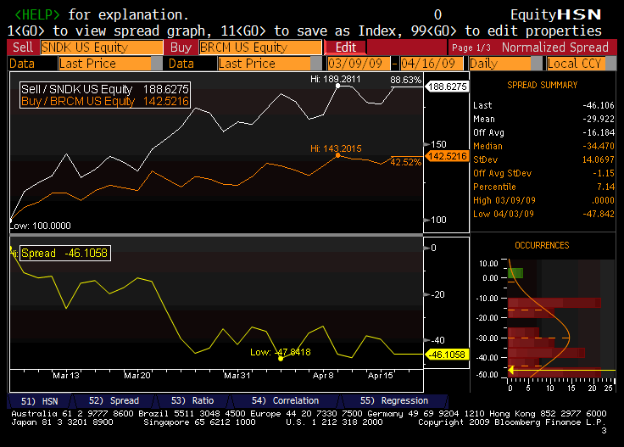Click the 42.52% change label

405,162
